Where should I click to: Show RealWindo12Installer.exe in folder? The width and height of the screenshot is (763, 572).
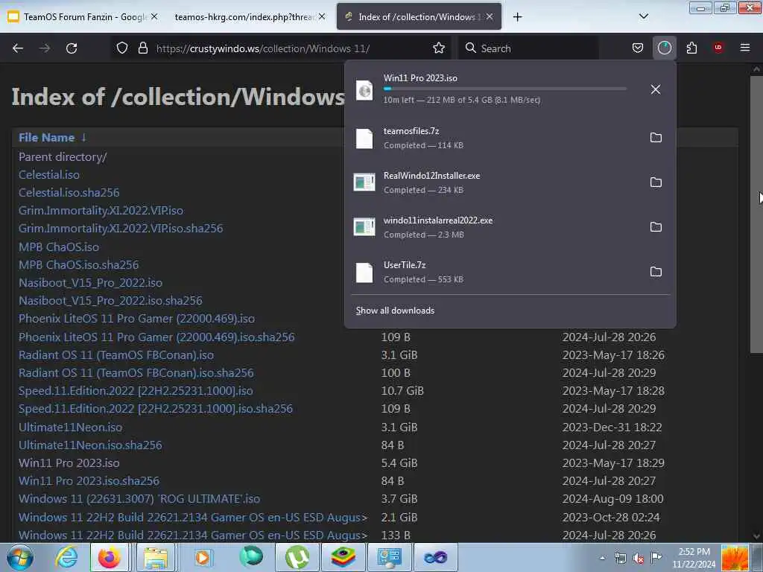(656, 182)
